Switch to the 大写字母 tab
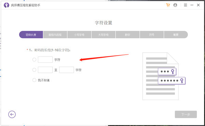Image resolution: width=205 pixels, height=126 pixels. click(x=103, y=34)
